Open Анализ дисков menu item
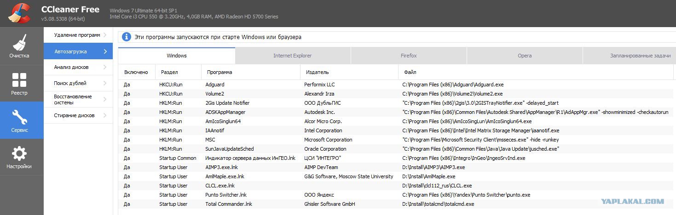 (78, 67)
